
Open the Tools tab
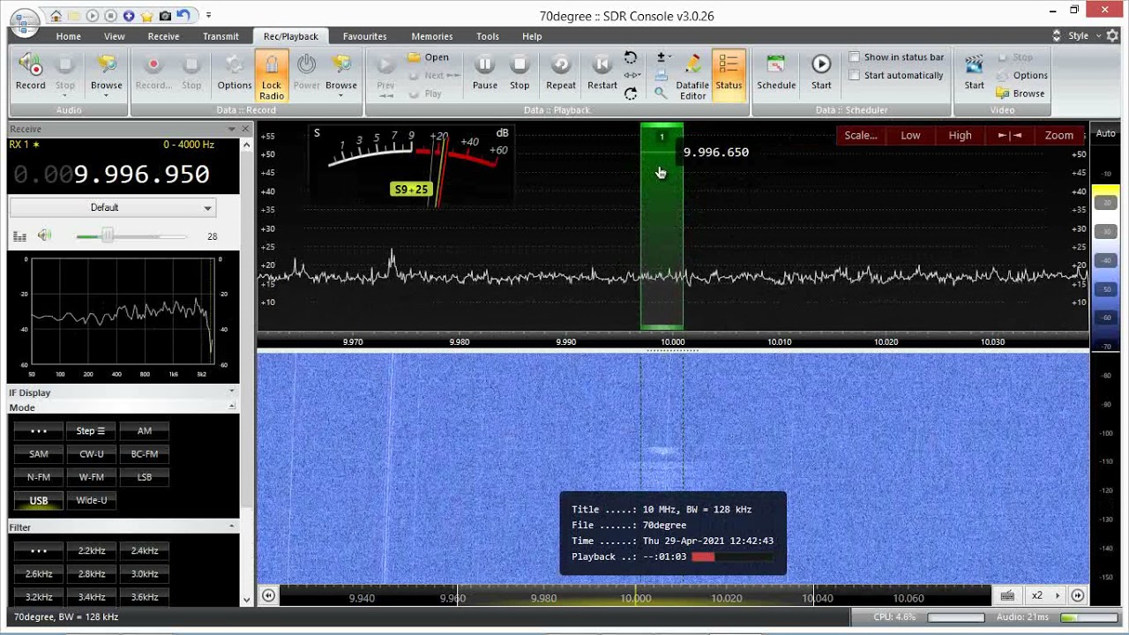coord(487,36)
